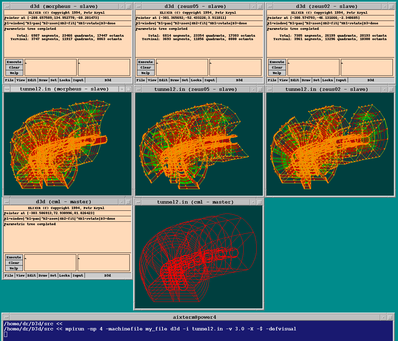Open Draw menu in d3d zeus02 window
The image size is (398, 341).
click(306, 80)
